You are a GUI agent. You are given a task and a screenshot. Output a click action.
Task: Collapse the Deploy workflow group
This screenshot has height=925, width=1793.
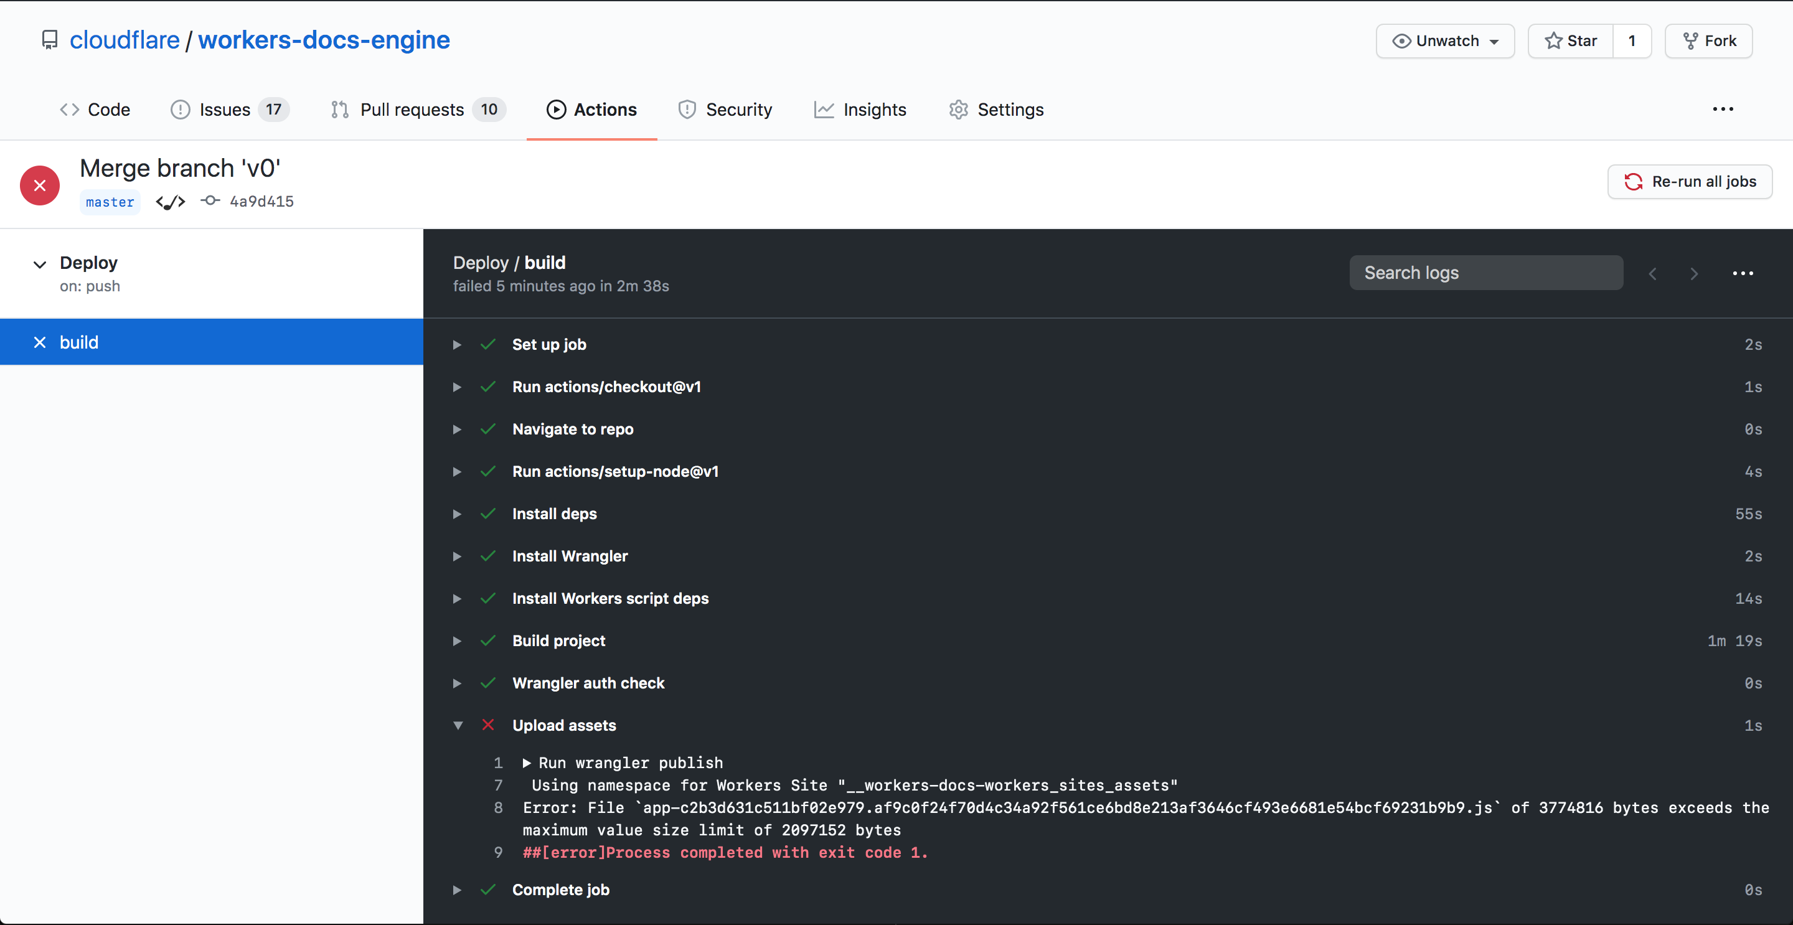coord(40,265)
